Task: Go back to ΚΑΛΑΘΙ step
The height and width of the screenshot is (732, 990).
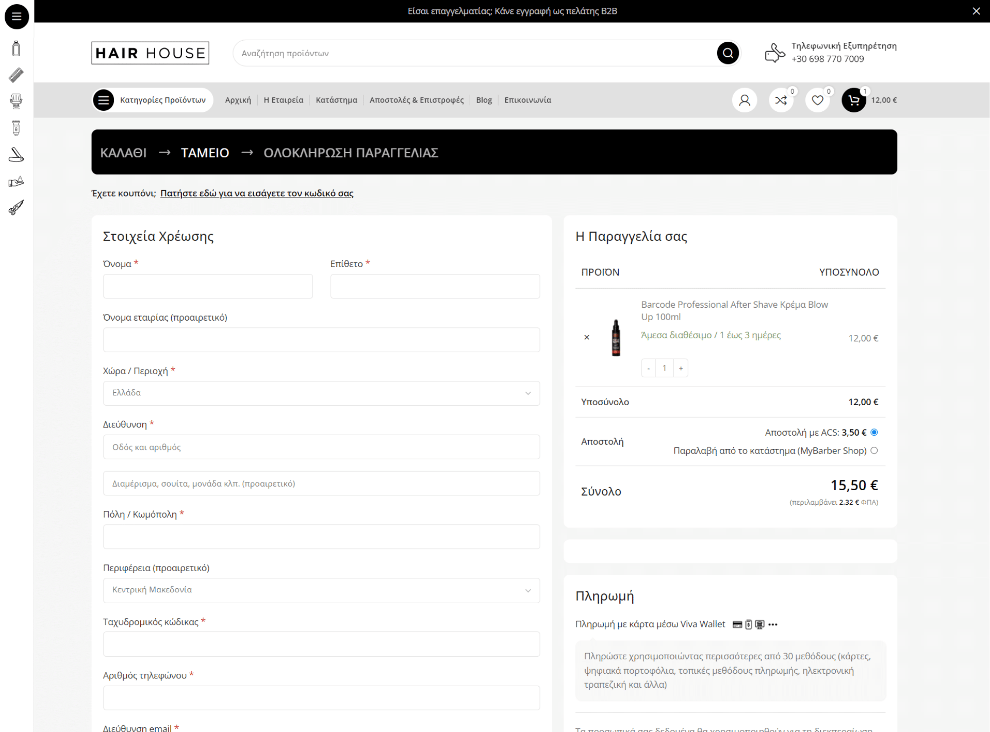Action: click(x=123, y=153)
